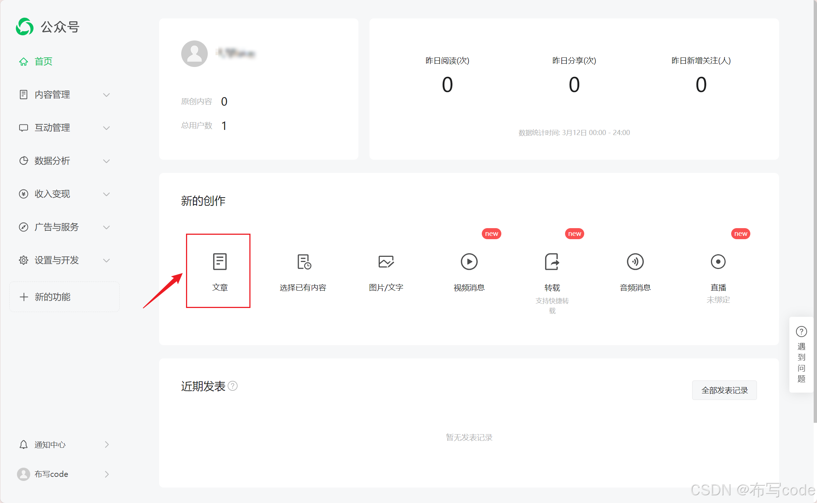This screenshot has width=817, height=503.
Task: Open 选择已有内容 option
Action: click(304, 262)
